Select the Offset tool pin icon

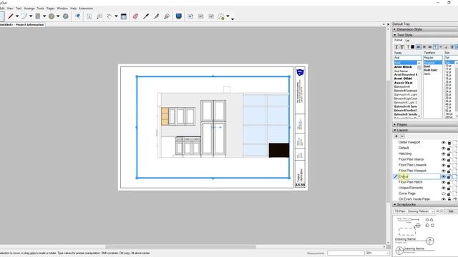click(x=77, y=16)
